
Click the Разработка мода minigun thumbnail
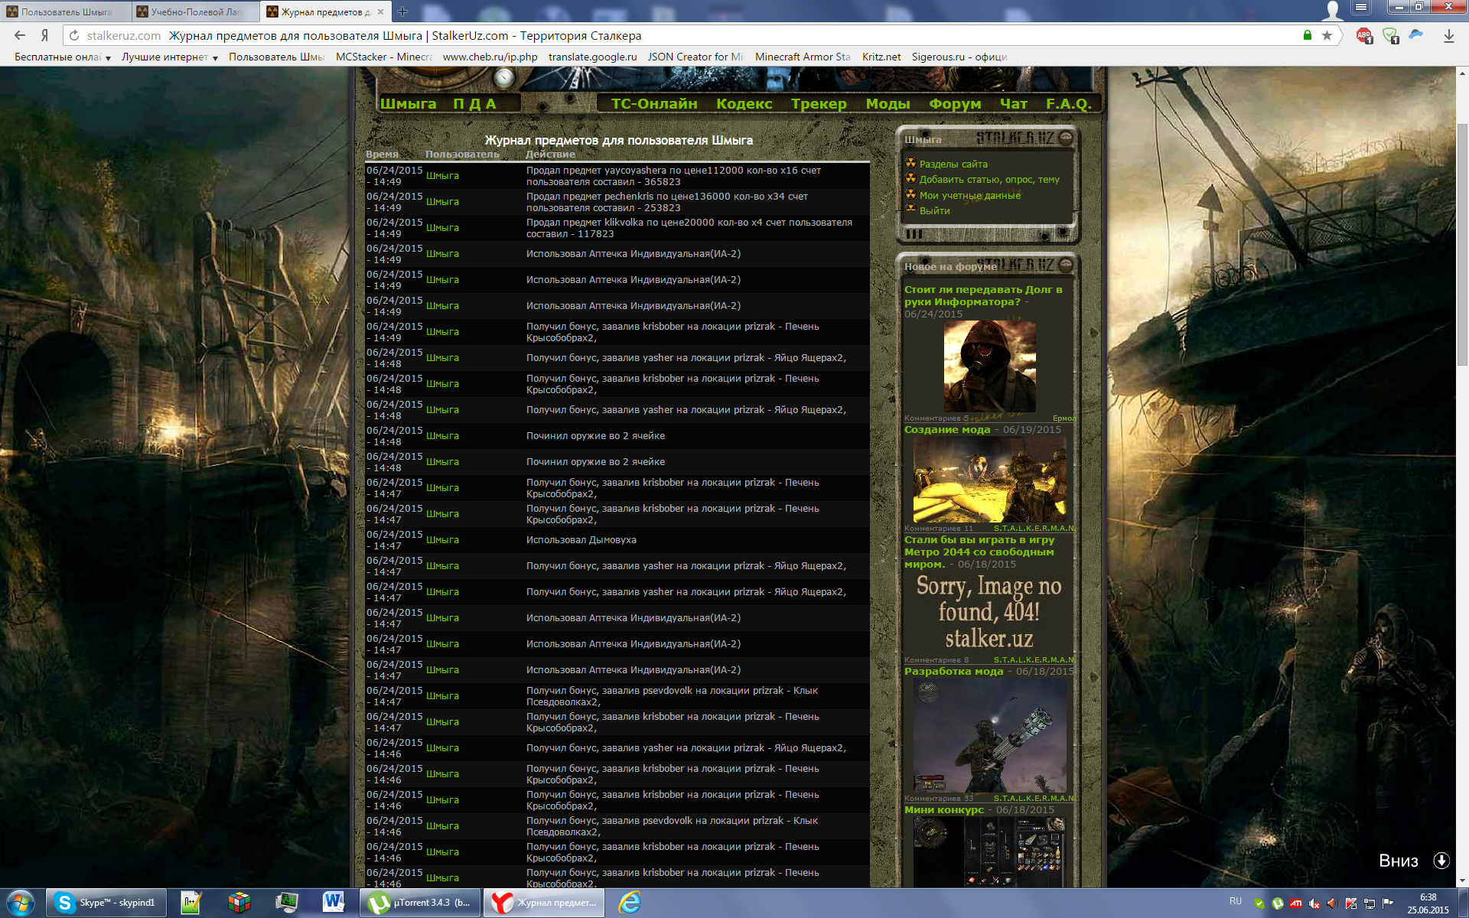[989, 736]
